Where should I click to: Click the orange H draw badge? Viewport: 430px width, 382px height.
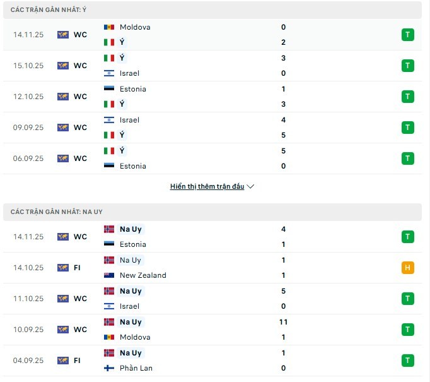click(408, 268)
